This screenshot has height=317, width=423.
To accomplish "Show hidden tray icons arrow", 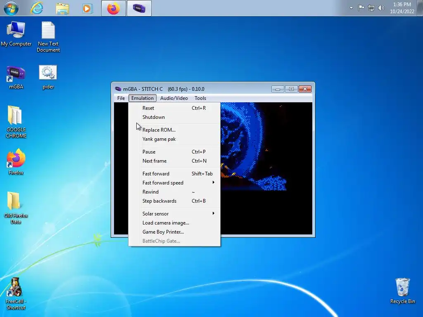I will click(351, 8).
